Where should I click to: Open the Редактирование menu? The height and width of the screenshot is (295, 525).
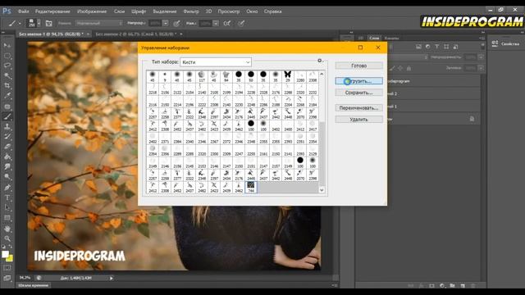coord(52,11)
